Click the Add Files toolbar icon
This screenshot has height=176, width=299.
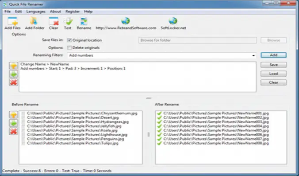[12, 21]
